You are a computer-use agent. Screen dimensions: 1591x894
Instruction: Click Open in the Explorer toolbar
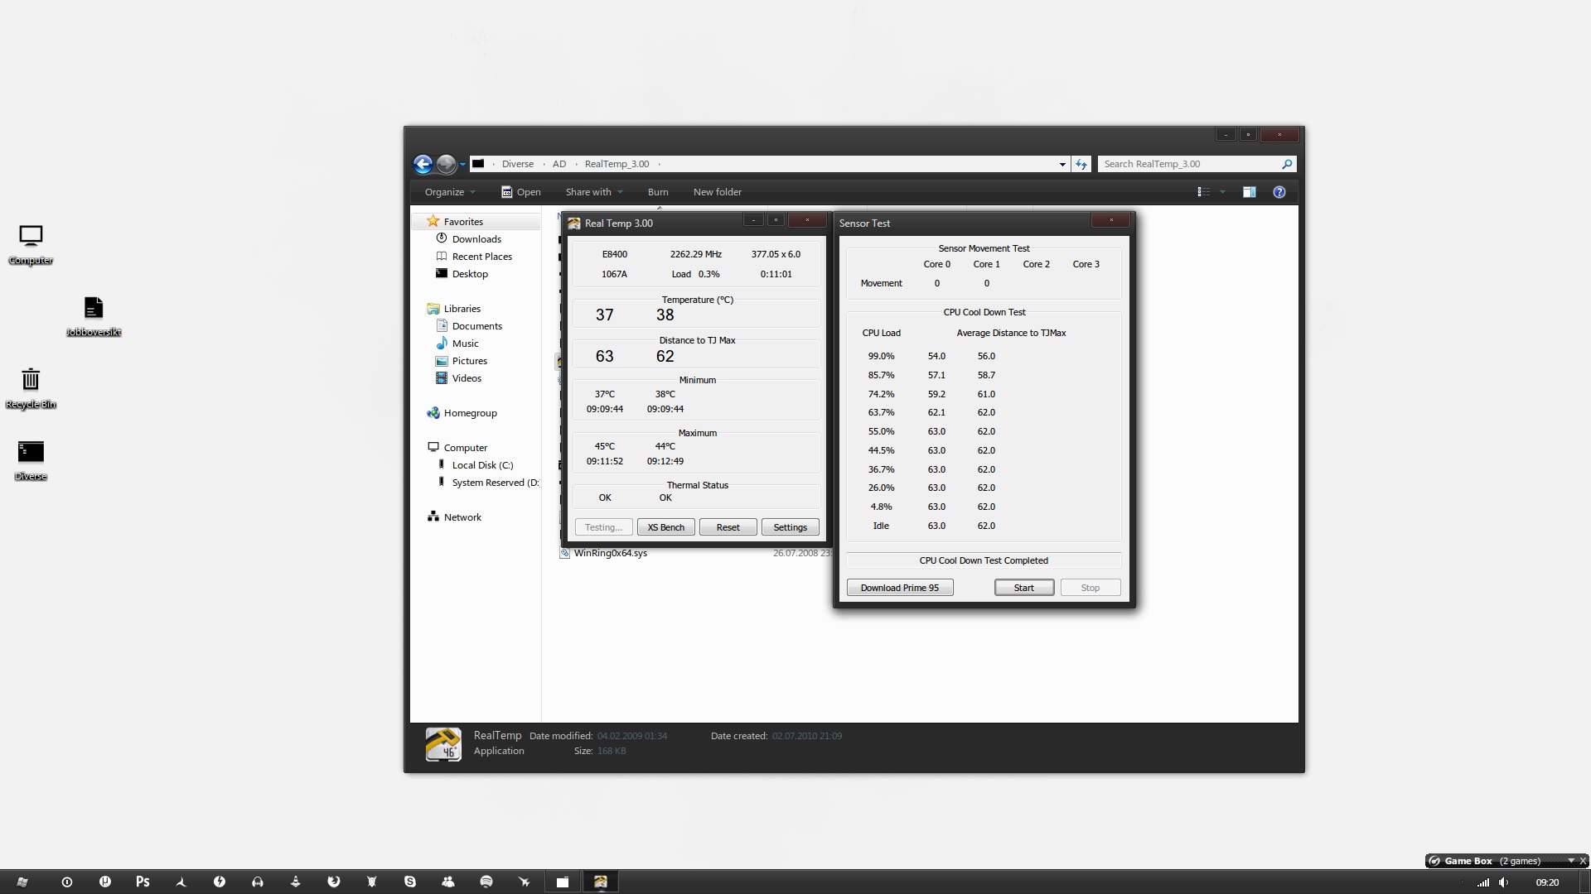[x=520, y=192]
